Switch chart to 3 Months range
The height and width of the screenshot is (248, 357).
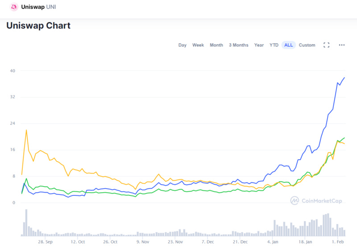pos(239,45)
